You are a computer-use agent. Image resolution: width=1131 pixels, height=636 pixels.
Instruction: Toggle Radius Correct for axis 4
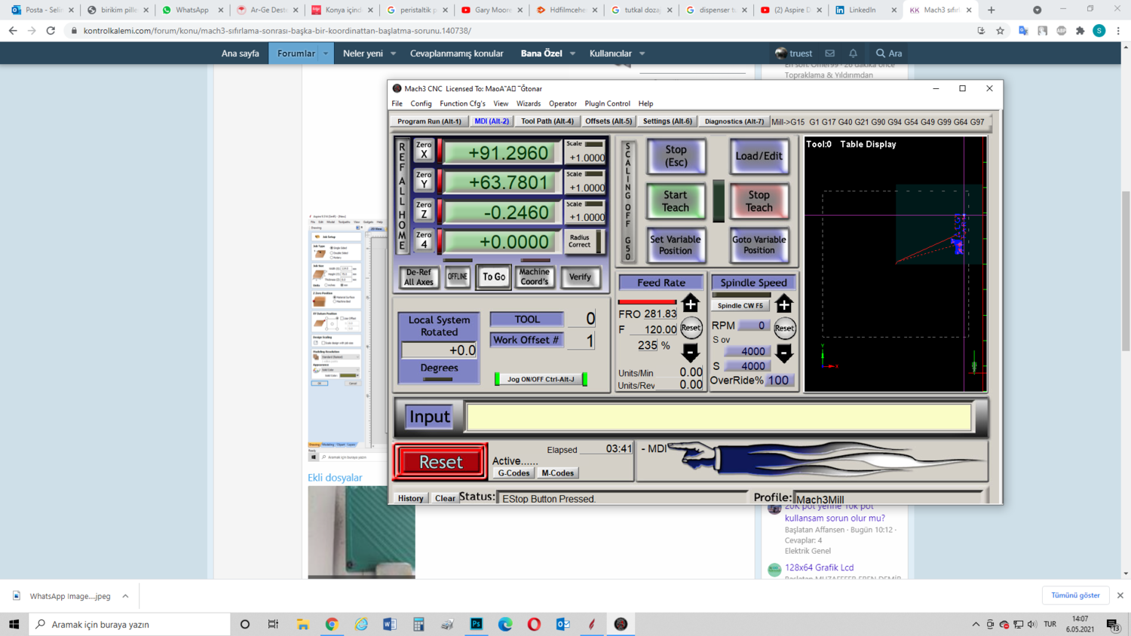coord(584,242)
